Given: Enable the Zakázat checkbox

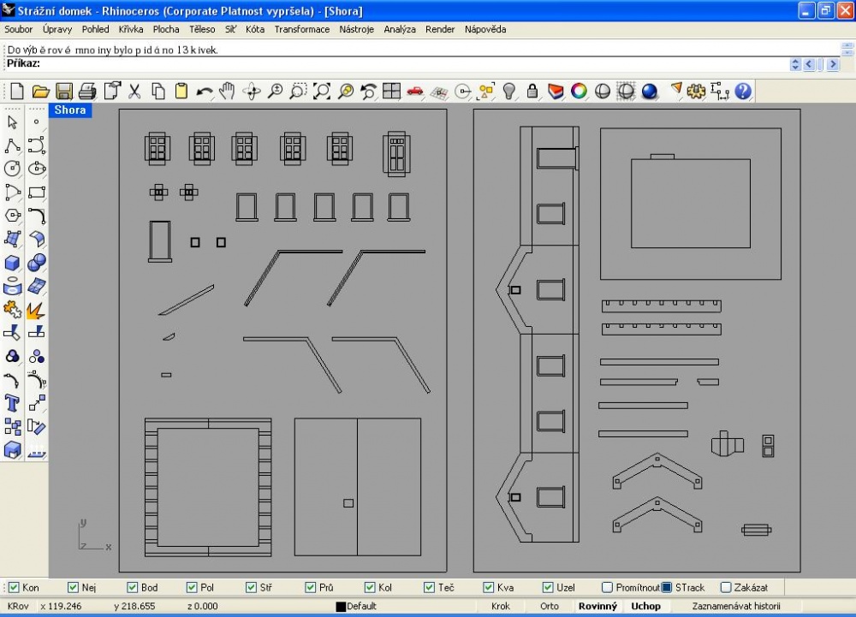Looking at the screenshot, I should point(726,588).
